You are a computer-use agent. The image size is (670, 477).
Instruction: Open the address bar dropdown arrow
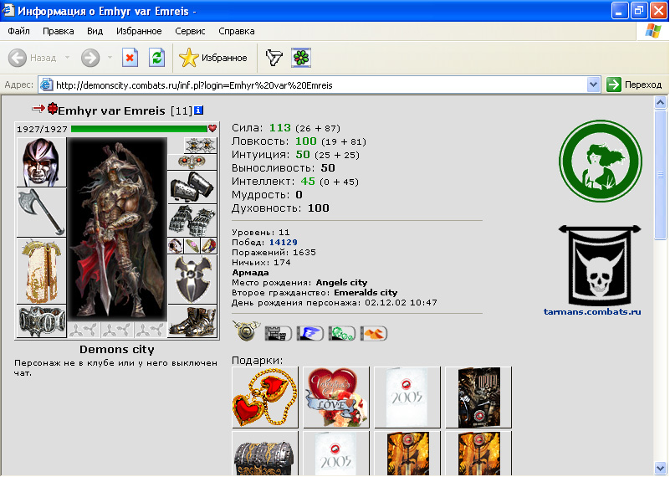[593, 85]
